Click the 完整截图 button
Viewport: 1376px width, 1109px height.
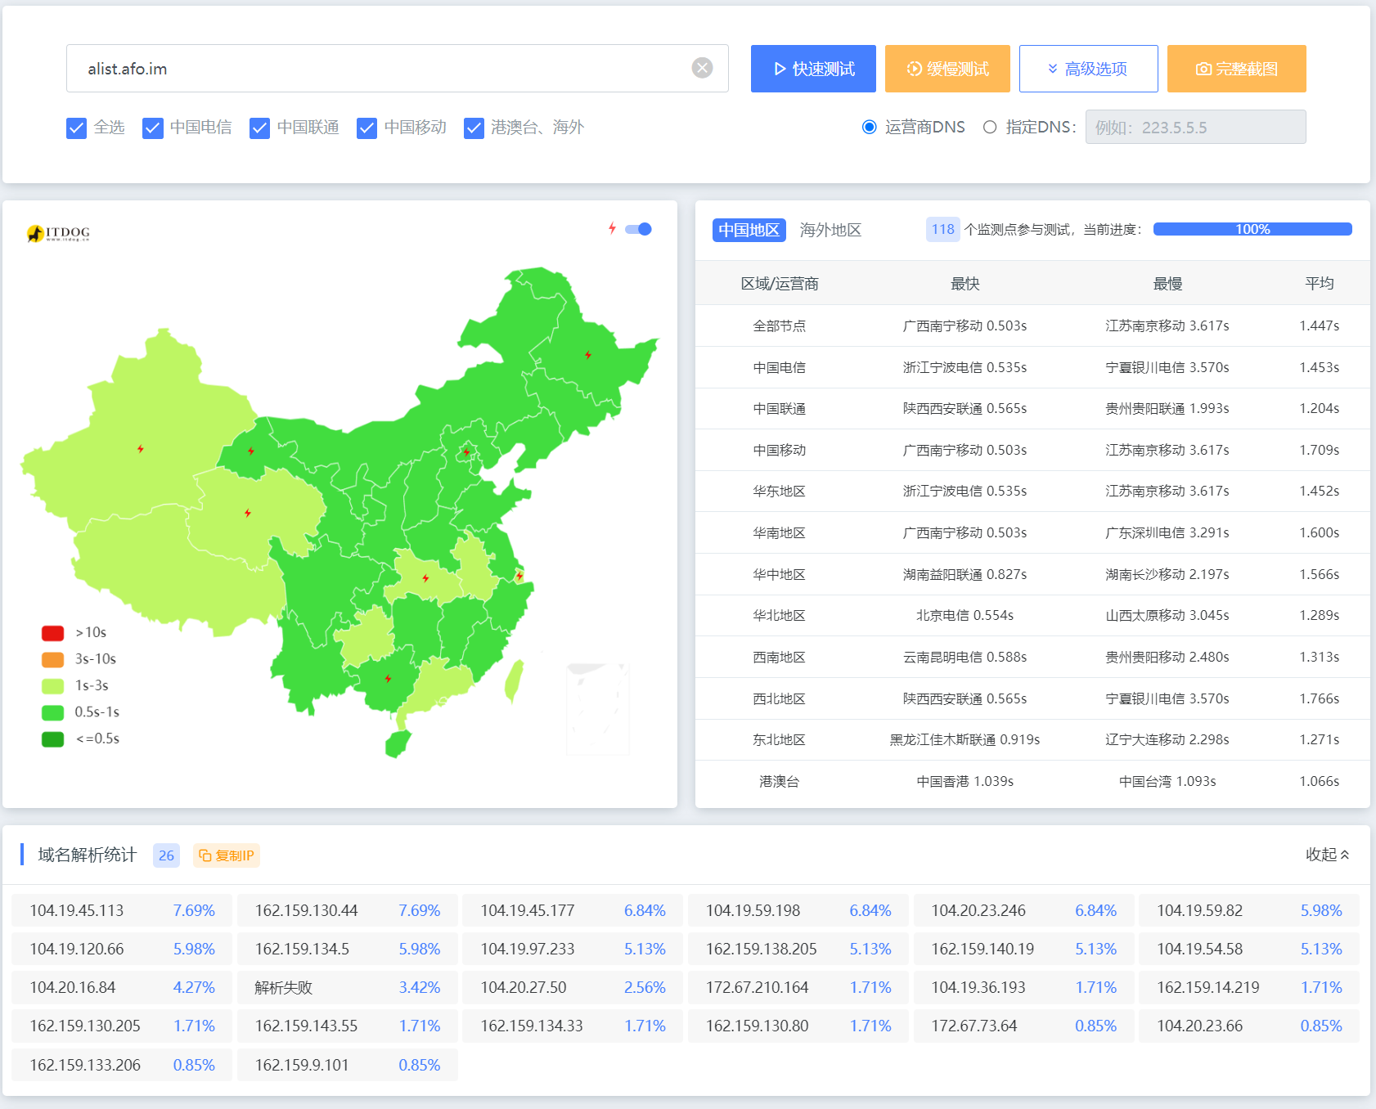[1236, 69]
